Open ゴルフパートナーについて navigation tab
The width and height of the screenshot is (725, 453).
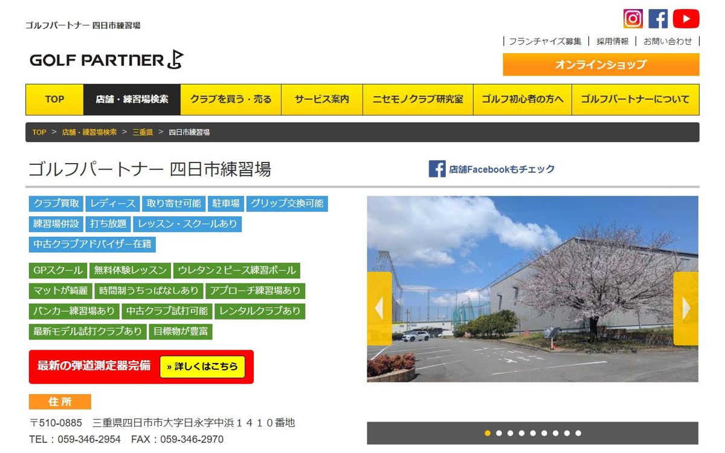tap(635, 100)
